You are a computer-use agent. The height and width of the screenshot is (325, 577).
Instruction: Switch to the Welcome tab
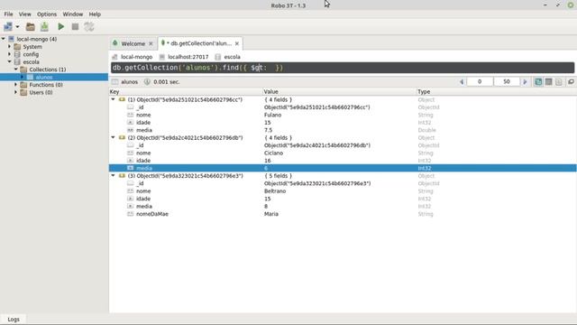pos(133,43)
